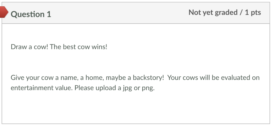The height and width of the screenshot is (127, 272).
Task: Click the "1 pts" point value
Action: click(x=253, y=12)
